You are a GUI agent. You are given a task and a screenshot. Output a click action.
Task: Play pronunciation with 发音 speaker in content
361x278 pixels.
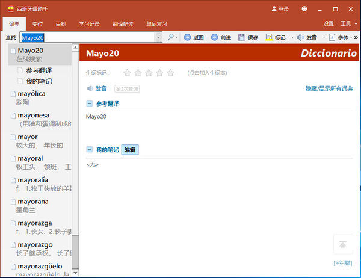tap(90, 88)
